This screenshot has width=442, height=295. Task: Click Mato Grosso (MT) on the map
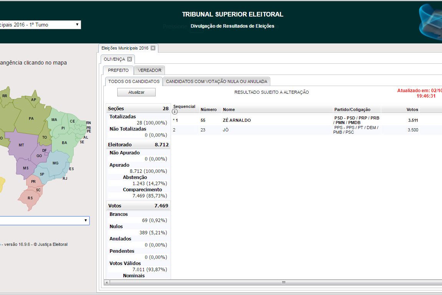click(x=22, y=145)
